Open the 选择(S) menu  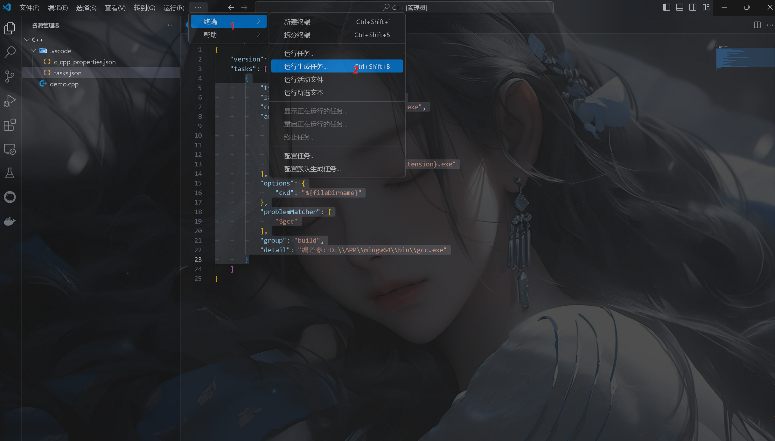click(86, 8)
